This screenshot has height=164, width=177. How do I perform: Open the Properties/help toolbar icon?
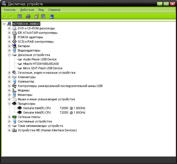37,16
